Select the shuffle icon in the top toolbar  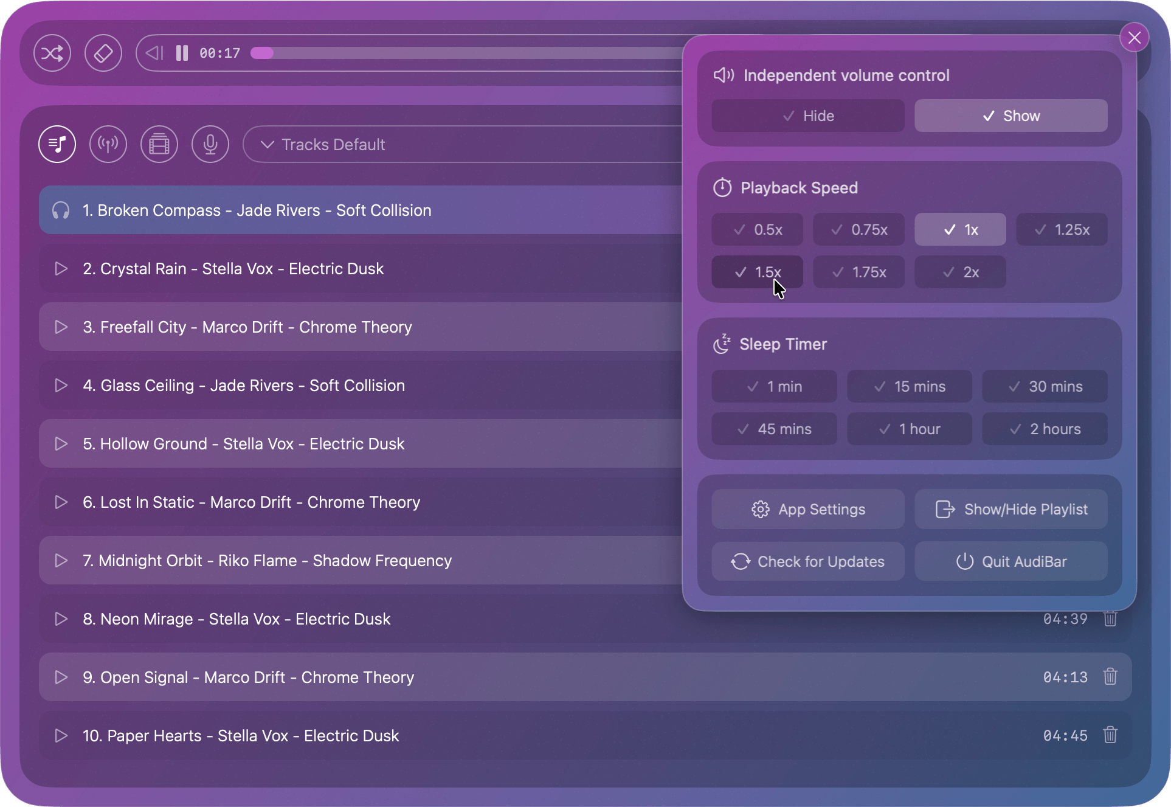coord(52,53)
